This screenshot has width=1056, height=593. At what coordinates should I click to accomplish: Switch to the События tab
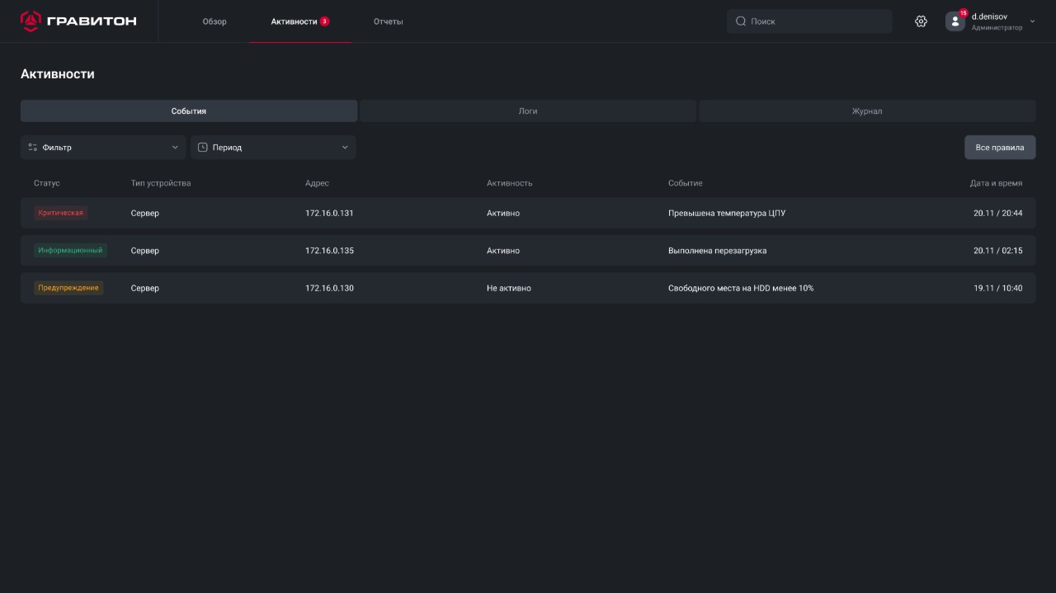tap(189, 111)
